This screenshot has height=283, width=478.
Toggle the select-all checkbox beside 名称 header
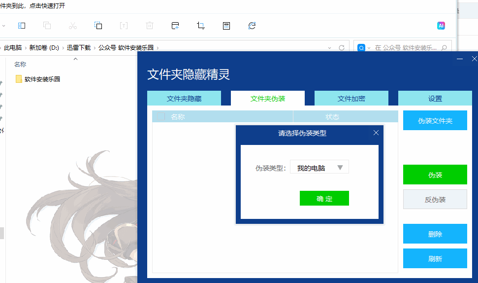160,117
